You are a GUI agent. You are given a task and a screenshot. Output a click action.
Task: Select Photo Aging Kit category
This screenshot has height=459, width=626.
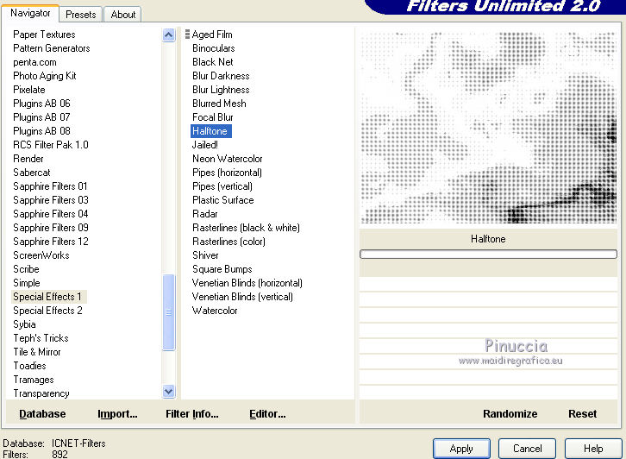click(44, 76)
